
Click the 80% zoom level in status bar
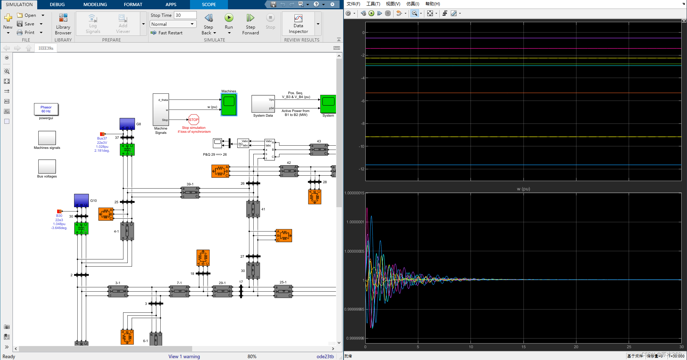252,356
